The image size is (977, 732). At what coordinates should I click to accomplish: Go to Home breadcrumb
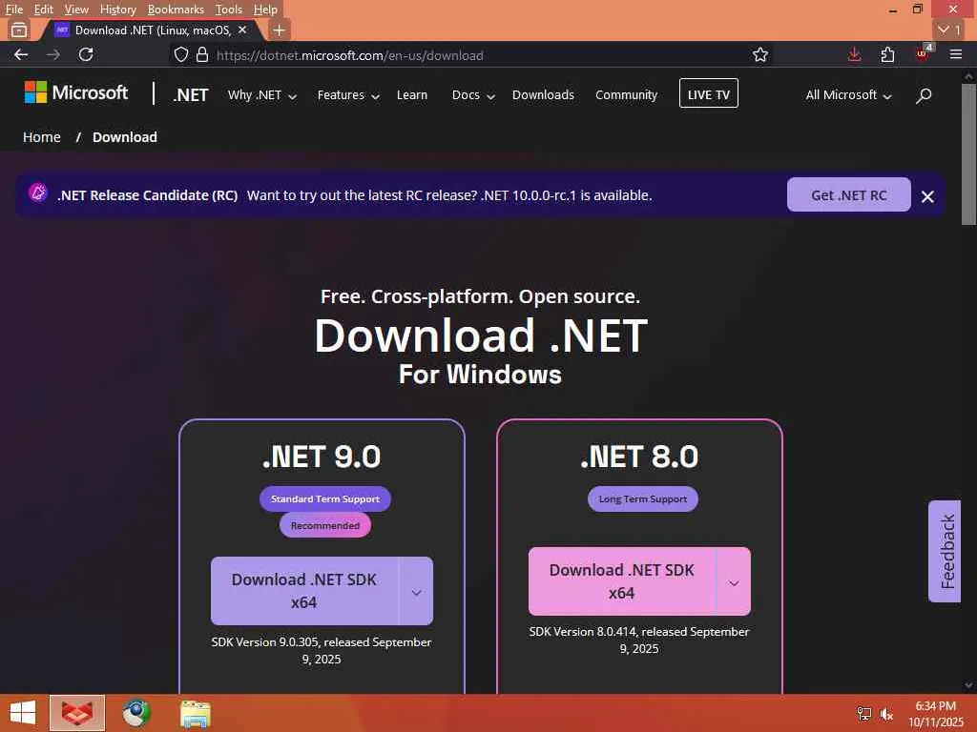pyautogui.click(x=42, y=137)
